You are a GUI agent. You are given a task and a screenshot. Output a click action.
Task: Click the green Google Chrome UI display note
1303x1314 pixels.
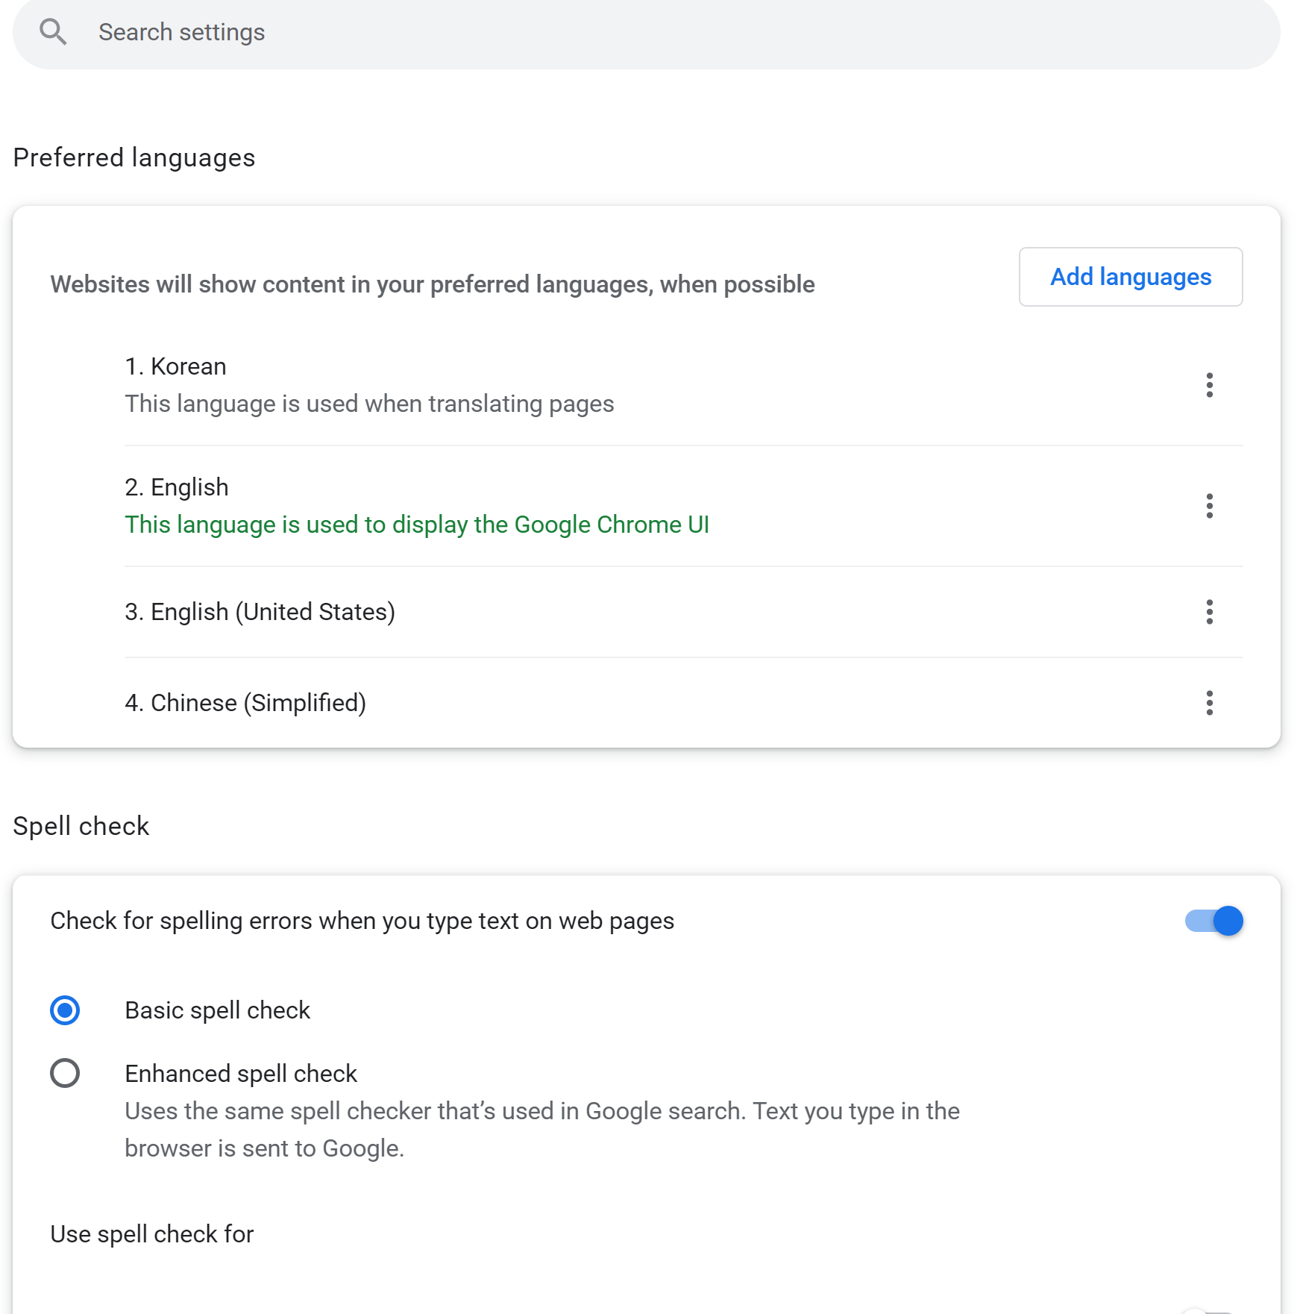416,525
